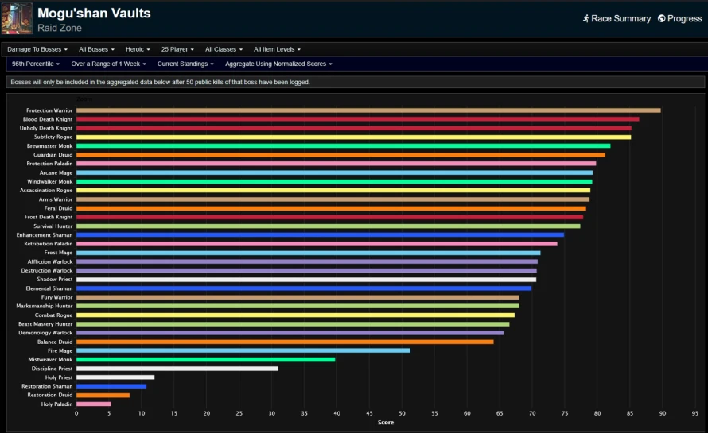The image size is (708, 433).
Task: Open the 25 Player size menu
Action: pos(177,49)
